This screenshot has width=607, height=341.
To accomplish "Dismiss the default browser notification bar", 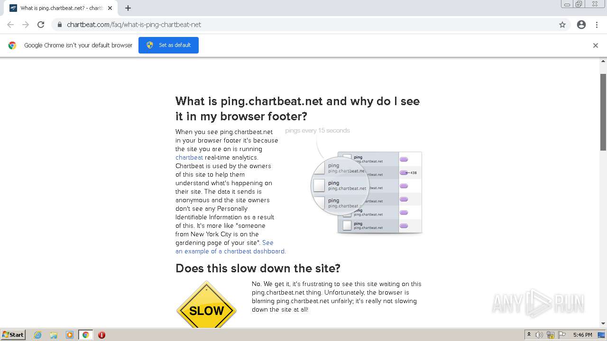I will point(596,45).
